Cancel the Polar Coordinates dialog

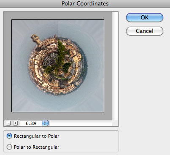[x=145, y=31]
